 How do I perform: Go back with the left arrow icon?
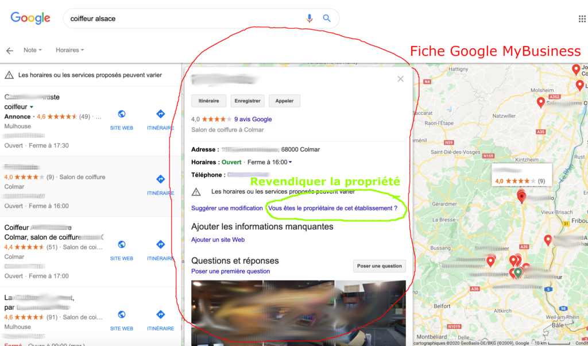tap(10, 51)
